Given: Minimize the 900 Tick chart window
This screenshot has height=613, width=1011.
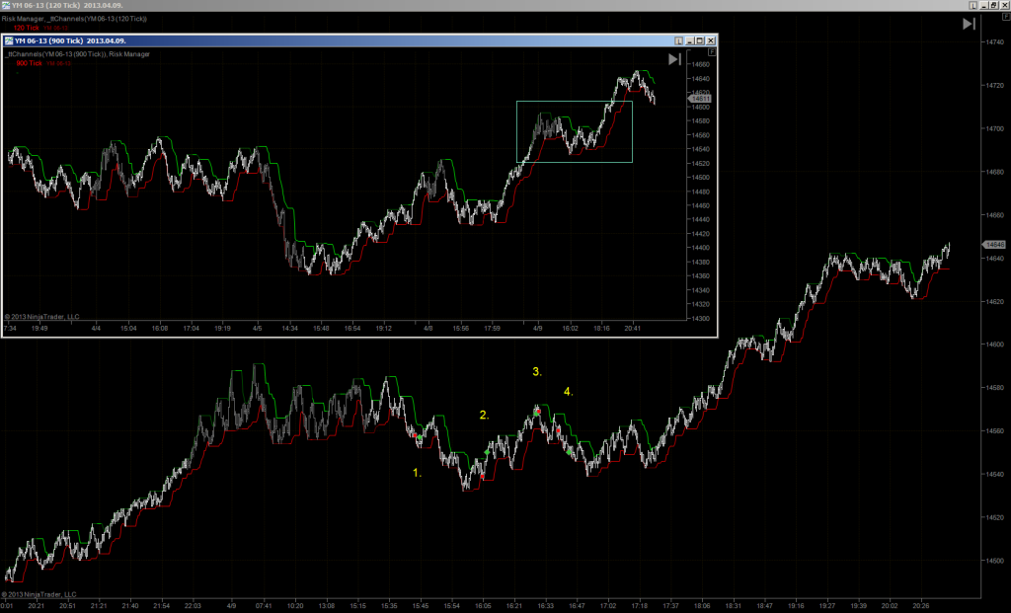Looking at the screenshot, I should tap(689, 40).
